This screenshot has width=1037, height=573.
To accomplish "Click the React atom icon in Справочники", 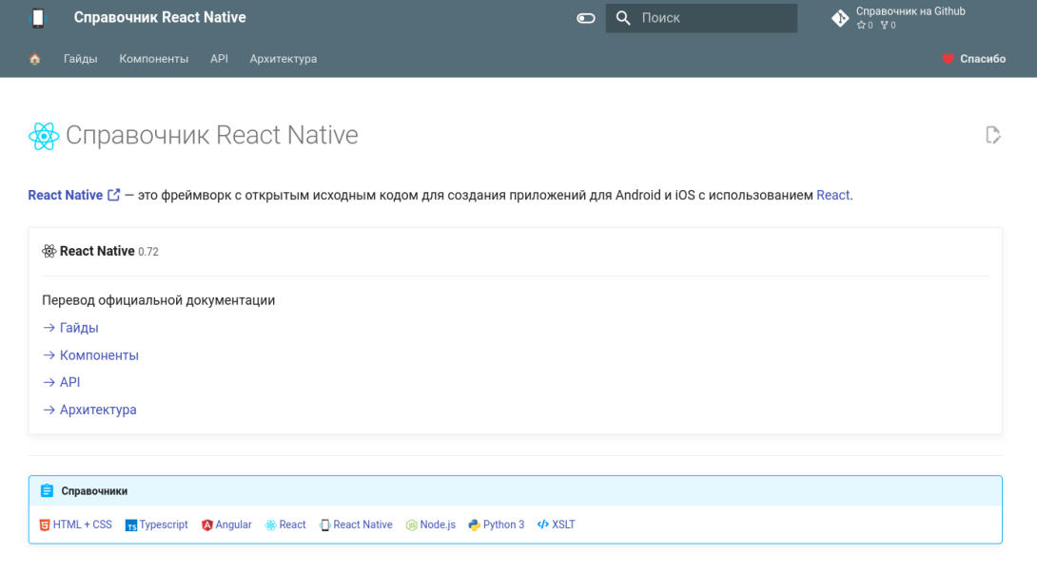I will (x=270, y=525).
